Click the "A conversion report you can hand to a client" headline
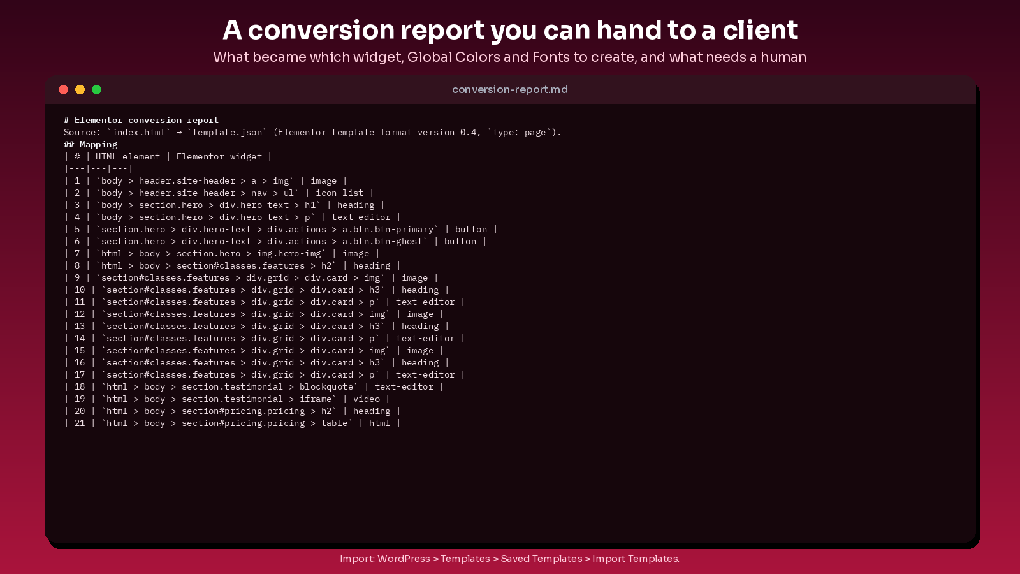This screenshot has width=1020, height=574. [x=510, y=30]
